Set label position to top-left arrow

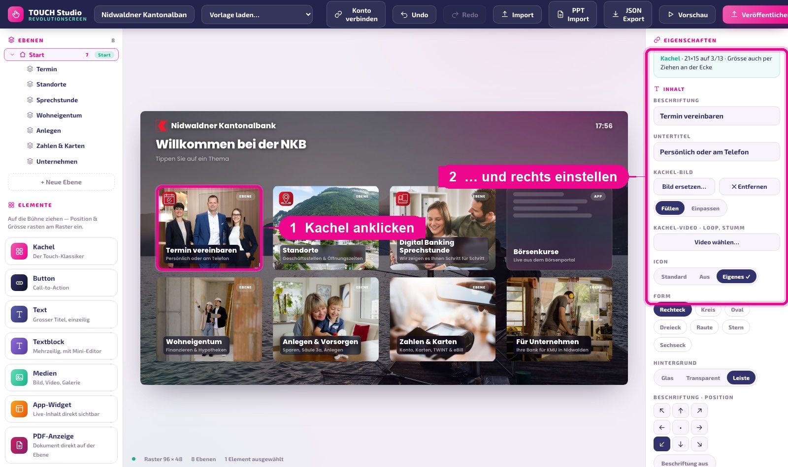pos(662,410)
